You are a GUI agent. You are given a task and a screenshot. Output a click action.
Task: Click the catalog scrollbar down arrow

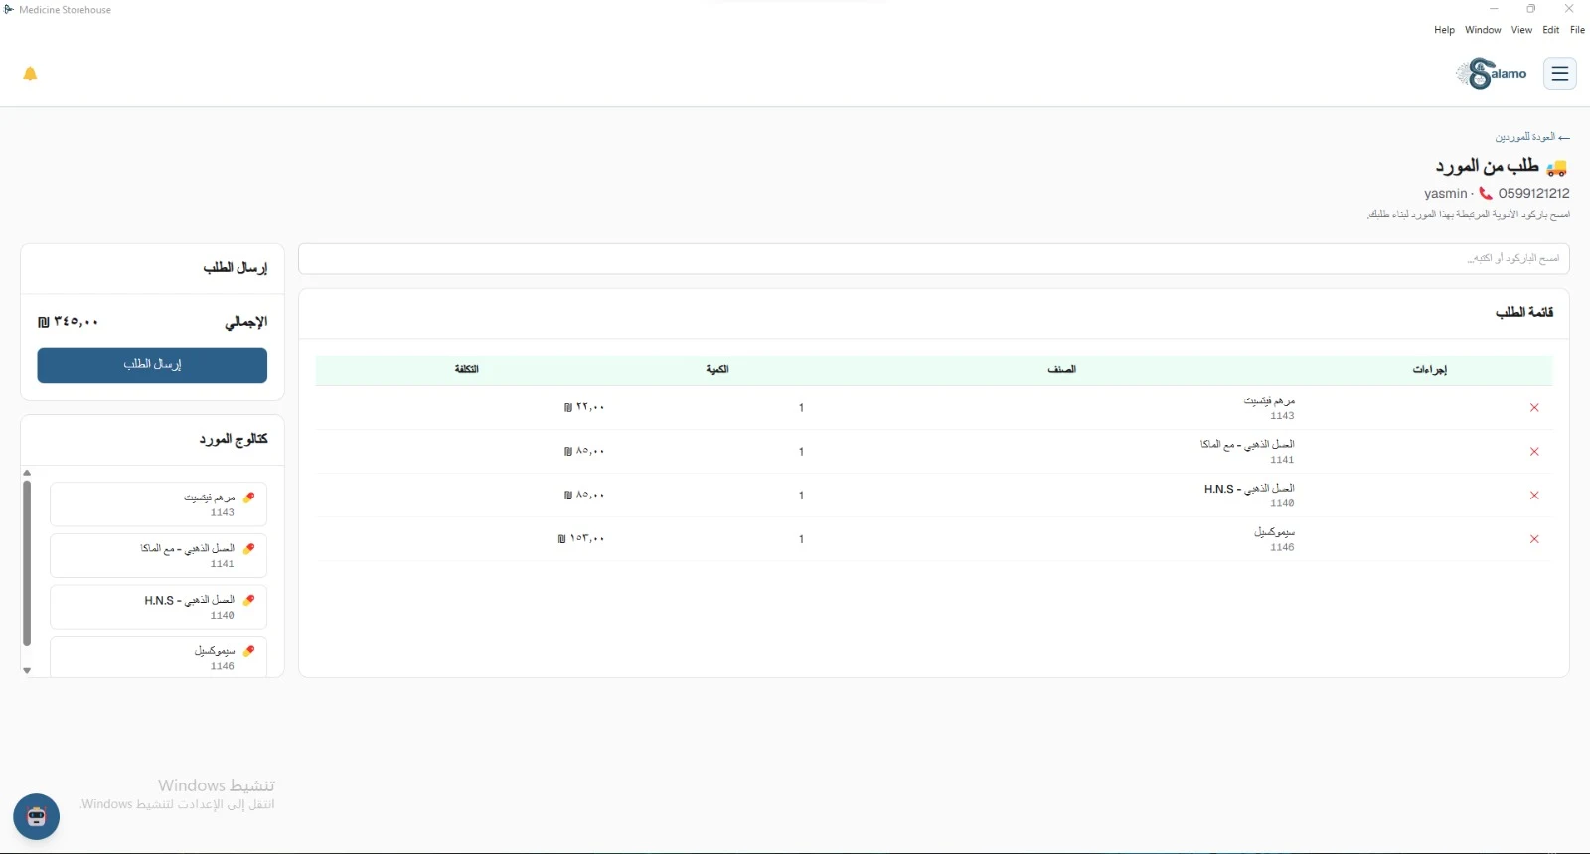(x=27, y=671)
